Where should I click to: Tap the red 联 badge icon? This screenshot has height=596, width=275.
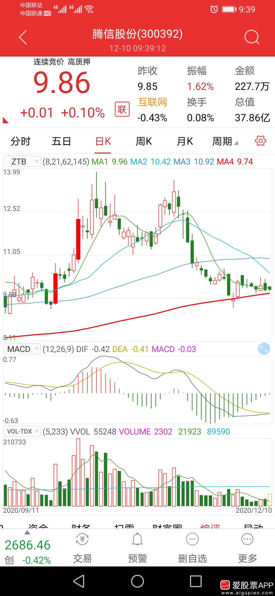122,109
